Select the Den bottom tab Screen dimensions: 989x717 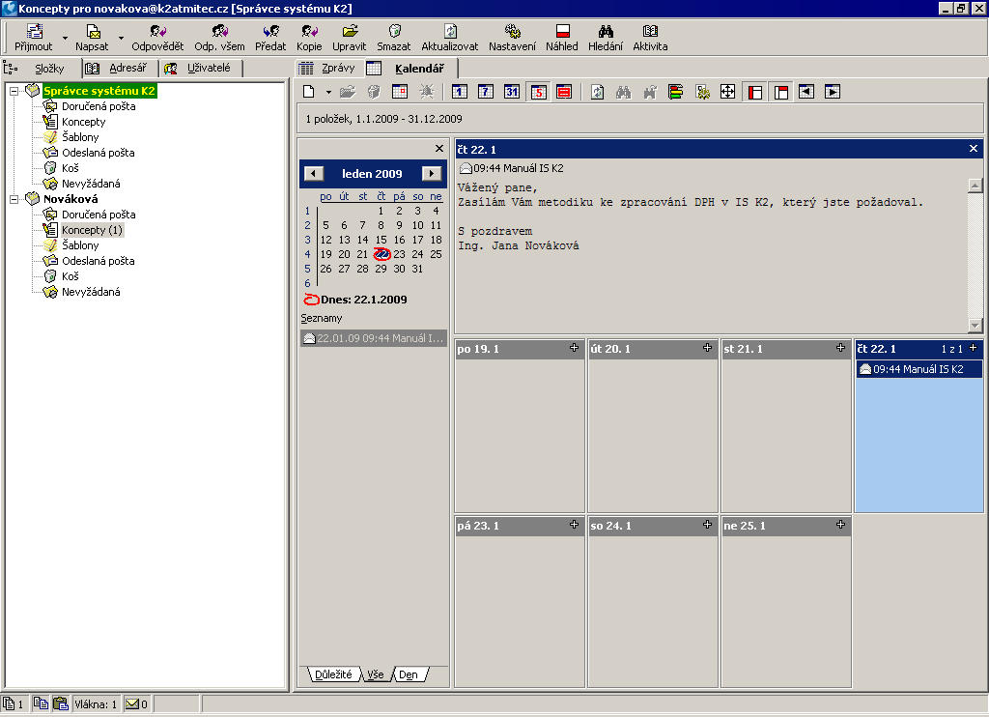[x=409, y=674]
